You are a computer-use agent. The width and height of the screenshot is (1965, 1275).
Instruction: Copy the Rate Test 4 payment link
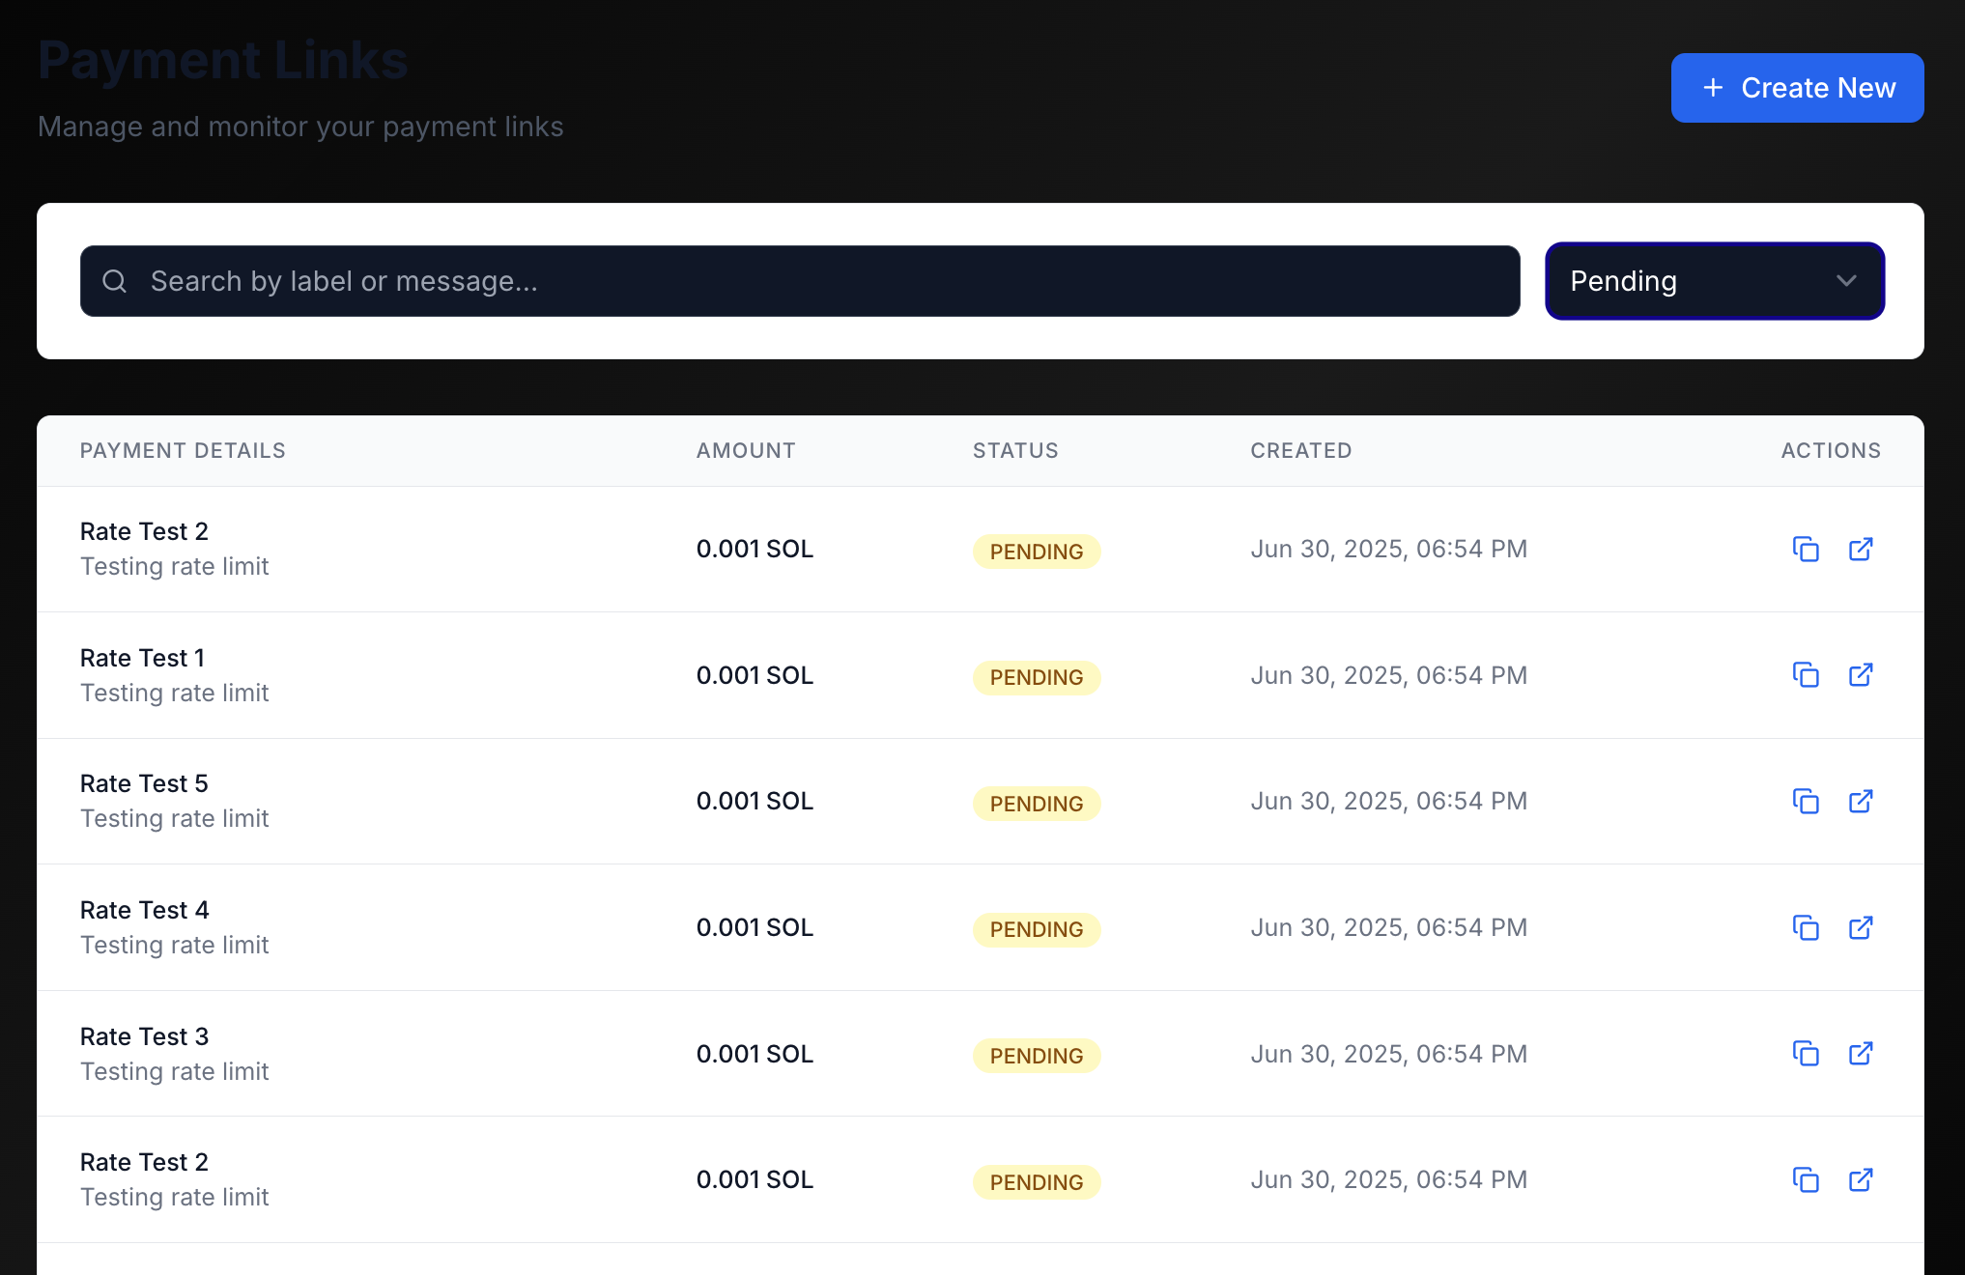1806,928
